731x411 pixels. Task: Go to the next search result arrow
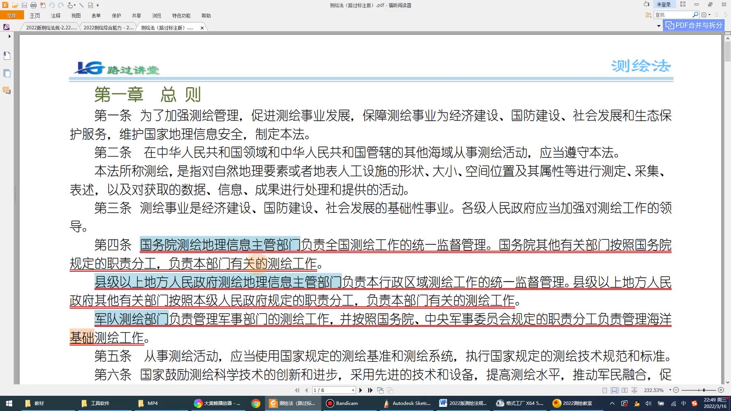(726, 15)
